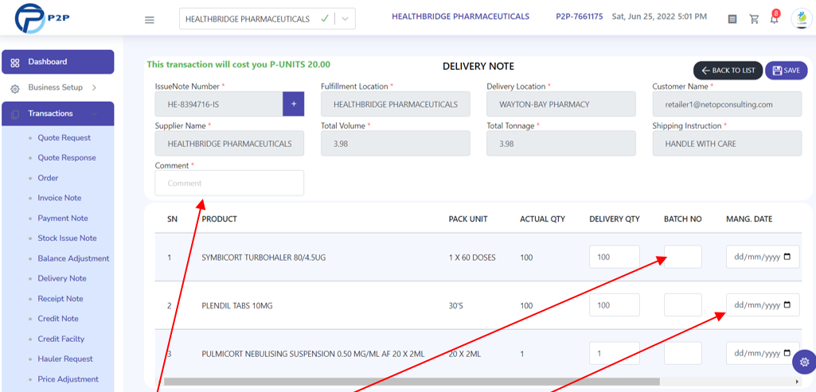The width and height of the screenshot is (816, 392).
Task: Click the Shipping Instruction field
Action: (x=727, y=143)
